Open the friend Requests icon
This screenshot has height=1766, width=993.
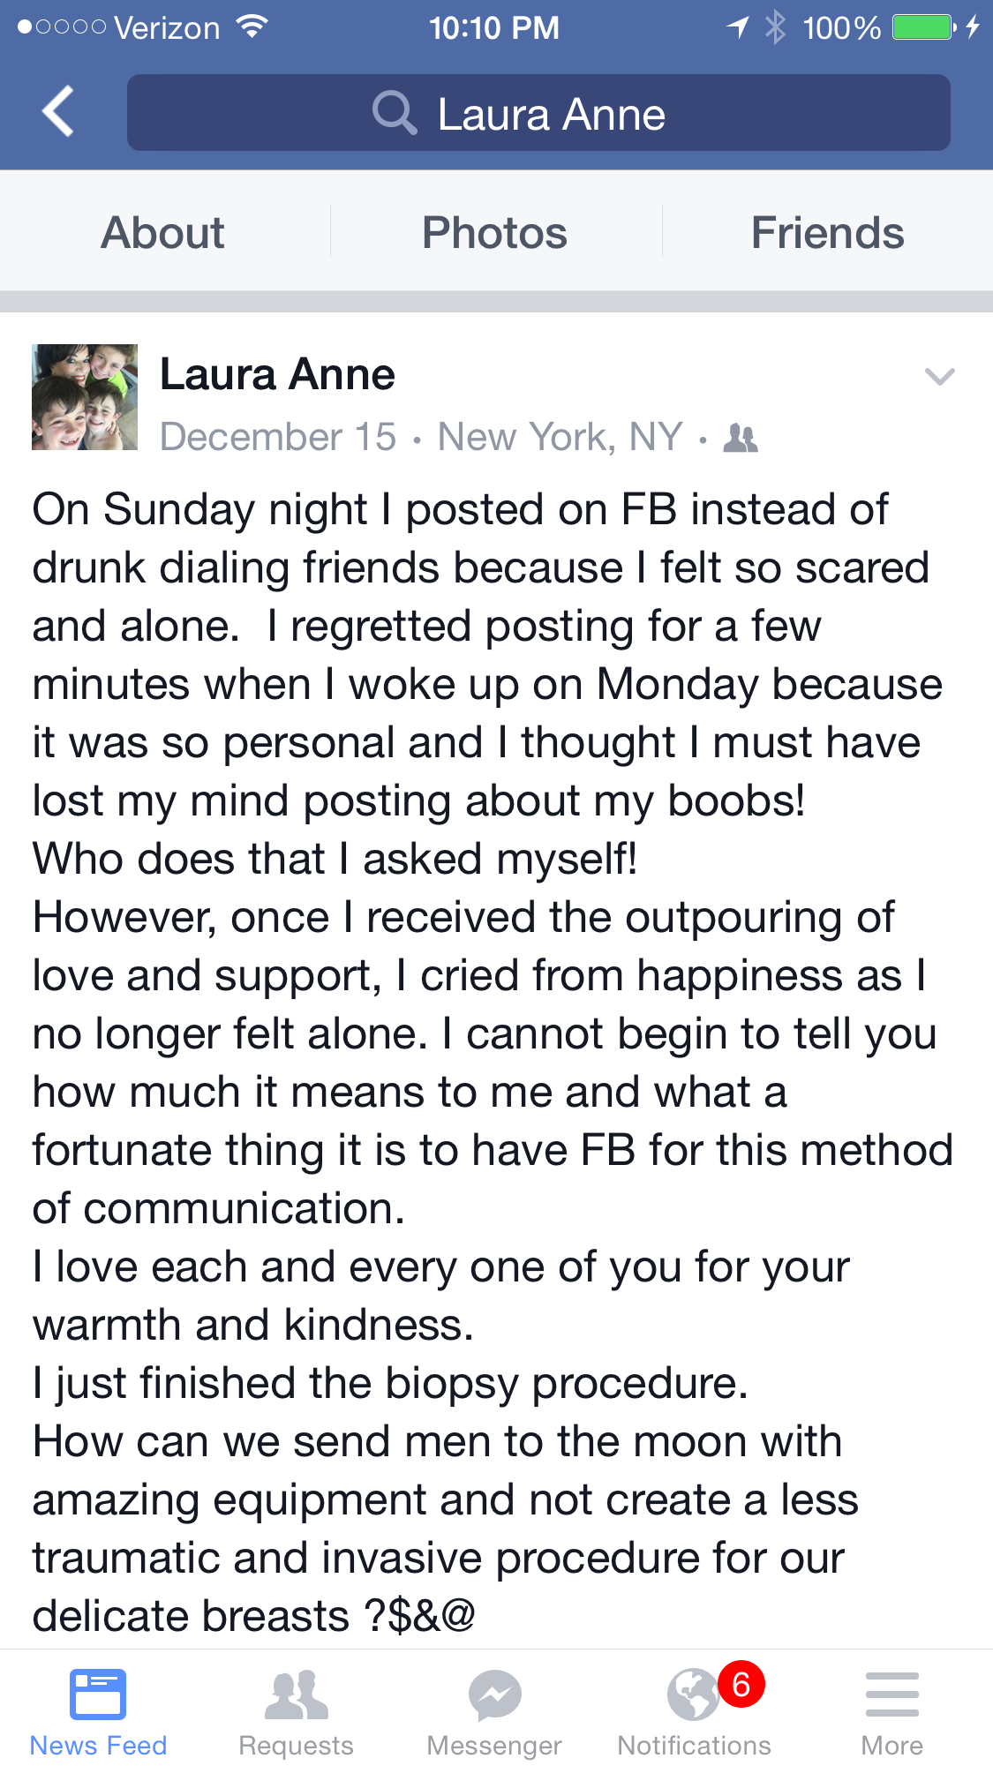click(x=297, y=1695)
